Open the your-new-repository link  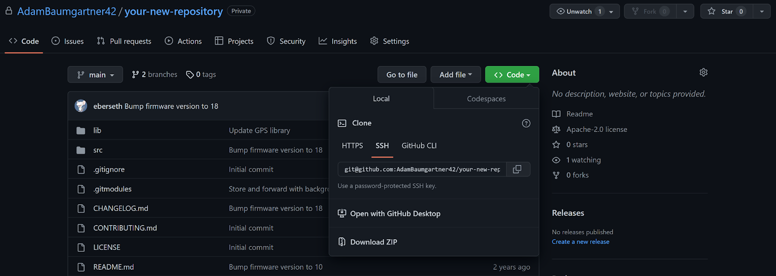click(x=174, y=11)
